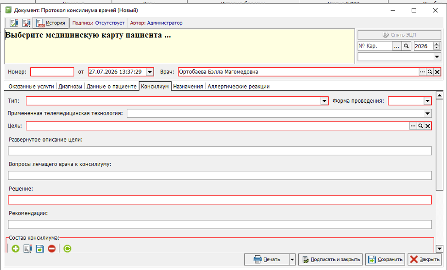
Task: Open the Аллергические реакции tab
Action: (x=239, y=86)
